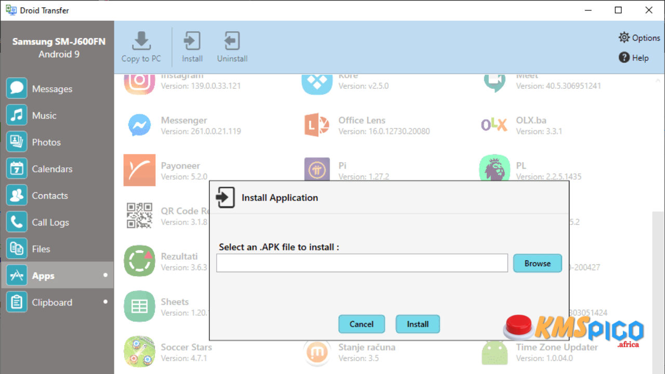The image size is (665, 374).
Task: Go to the Music section
Action: [57, 115]
